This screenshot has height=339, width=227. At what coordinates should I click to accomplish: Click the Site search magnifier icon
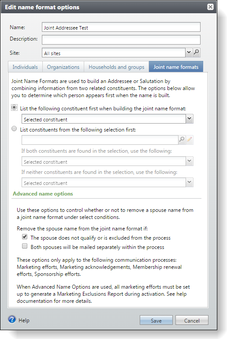[x=196, y=53]
